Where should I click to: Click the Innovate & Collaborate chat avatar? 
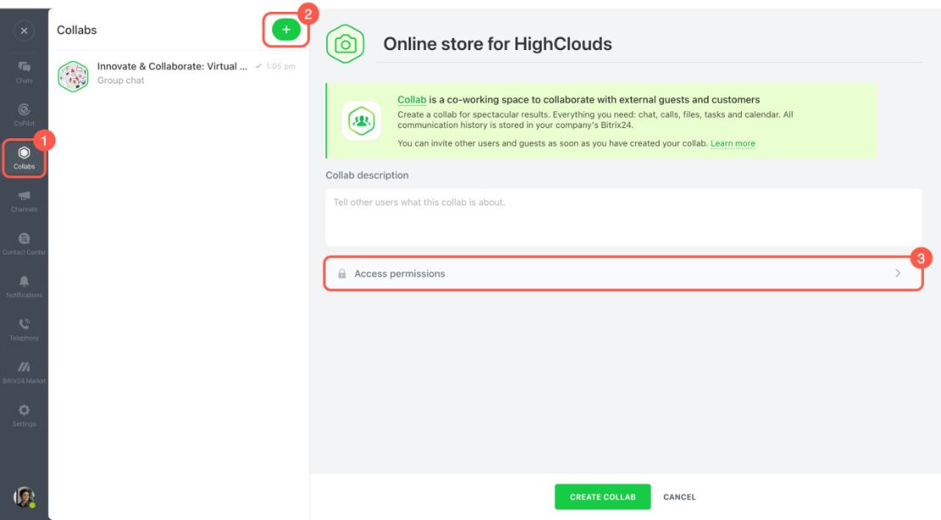(x=73, y=76)
